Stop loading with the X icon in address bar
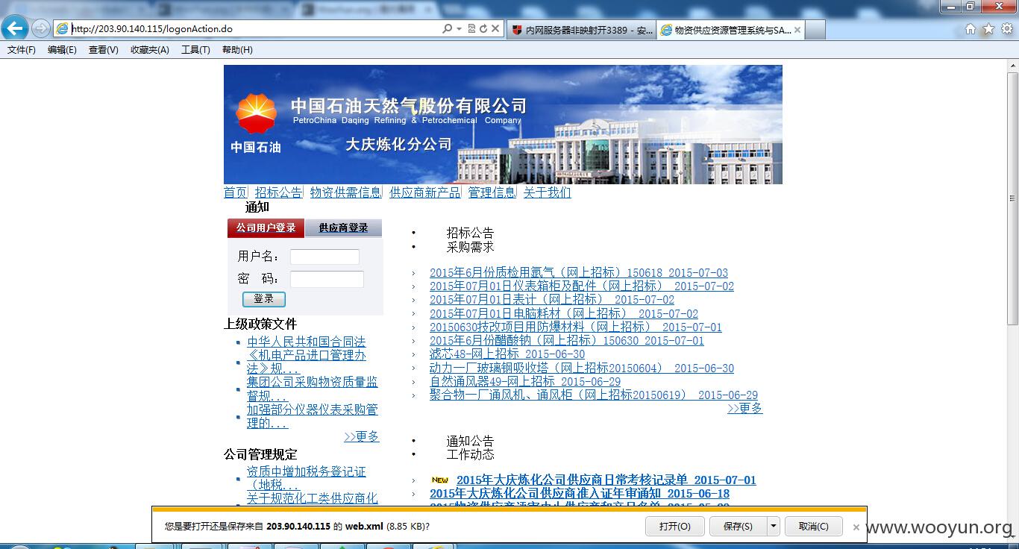Image resolution: width=1019 pixels, height=549 pixels. (x=495, y=28)
